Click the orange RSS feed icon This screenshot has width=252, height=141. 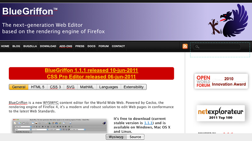point(185,46)
